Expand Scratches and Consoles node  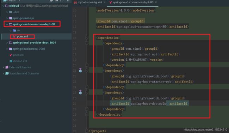coord(3,73)
